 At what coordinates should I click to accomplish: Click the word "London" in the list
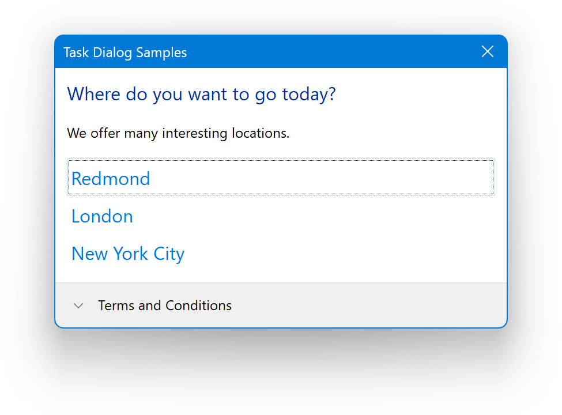pyautogui.click(x=102, y=216)
